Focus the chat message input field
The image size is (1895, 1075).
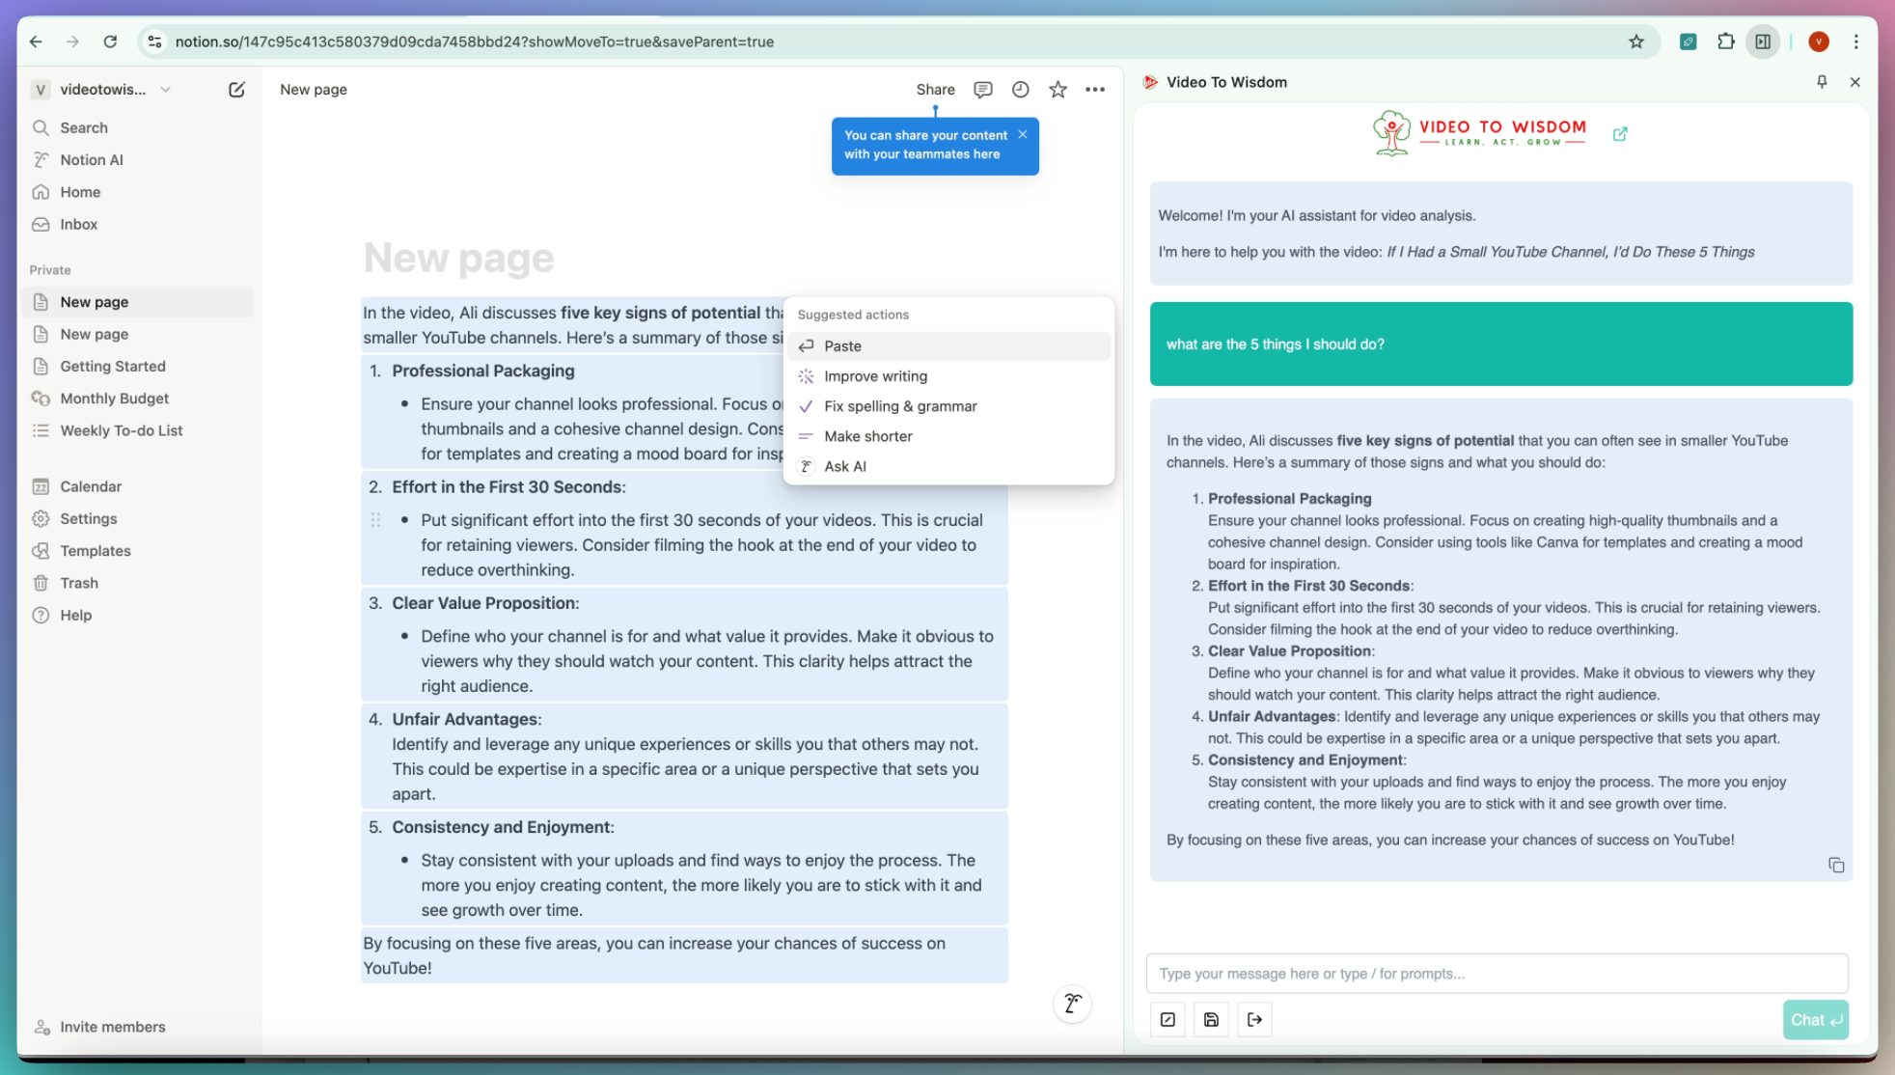[x=1497, y=974]
